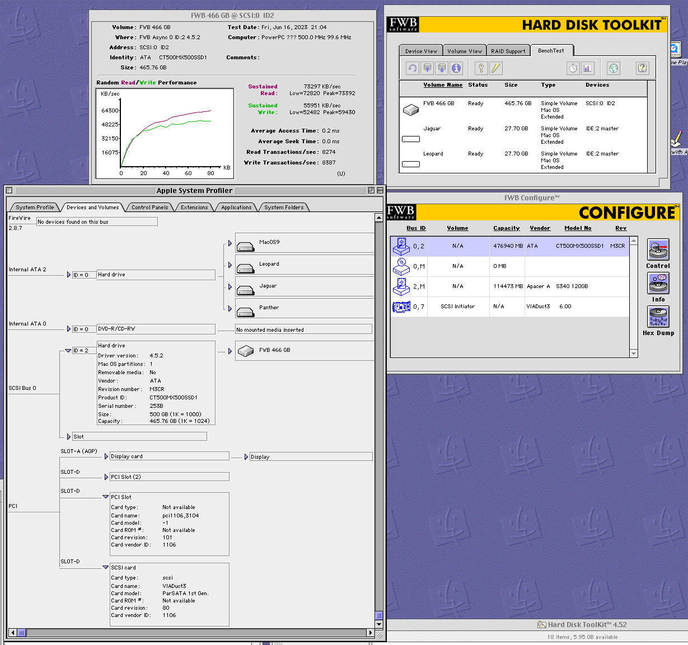The image size is (688, 645).
Task: Click the System Profiler horizontal scrollbar thumb
Action: coord(21,633)
